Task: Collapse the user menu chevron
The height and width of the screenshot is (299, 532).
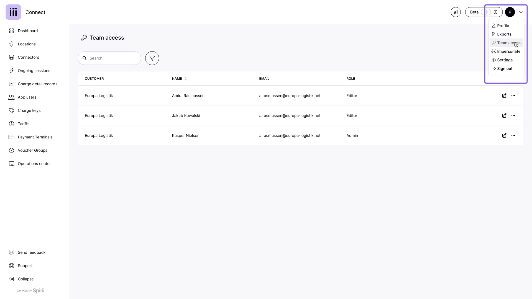Action: [521, 12]
